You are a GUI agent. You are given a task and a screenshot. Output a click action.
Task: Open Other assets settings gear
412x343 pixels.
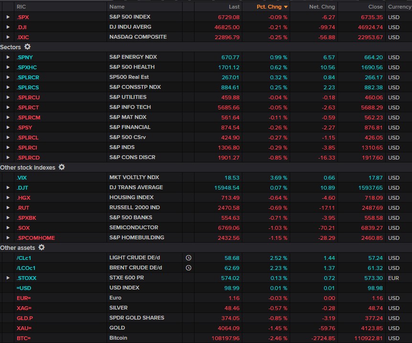[x=42, y=247]
